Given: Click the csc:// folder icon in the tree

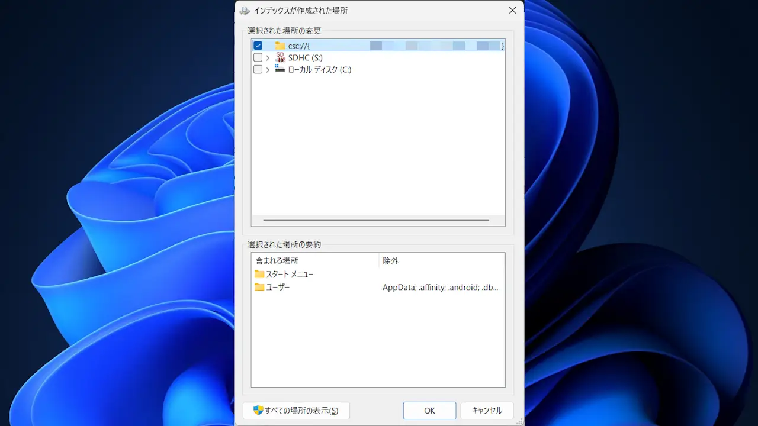Looking at the screenshot, I should (280, 46).
